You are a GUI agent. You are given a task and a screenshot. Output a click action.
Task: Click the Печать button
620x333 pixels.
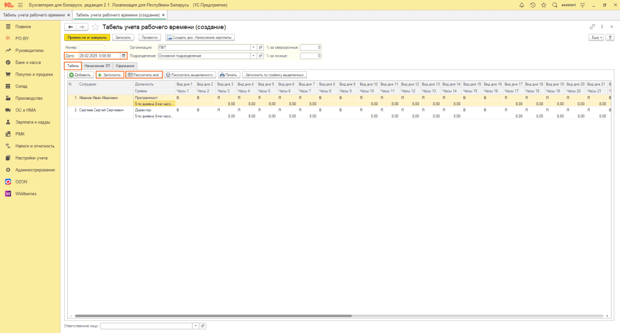tap(229, 75)
